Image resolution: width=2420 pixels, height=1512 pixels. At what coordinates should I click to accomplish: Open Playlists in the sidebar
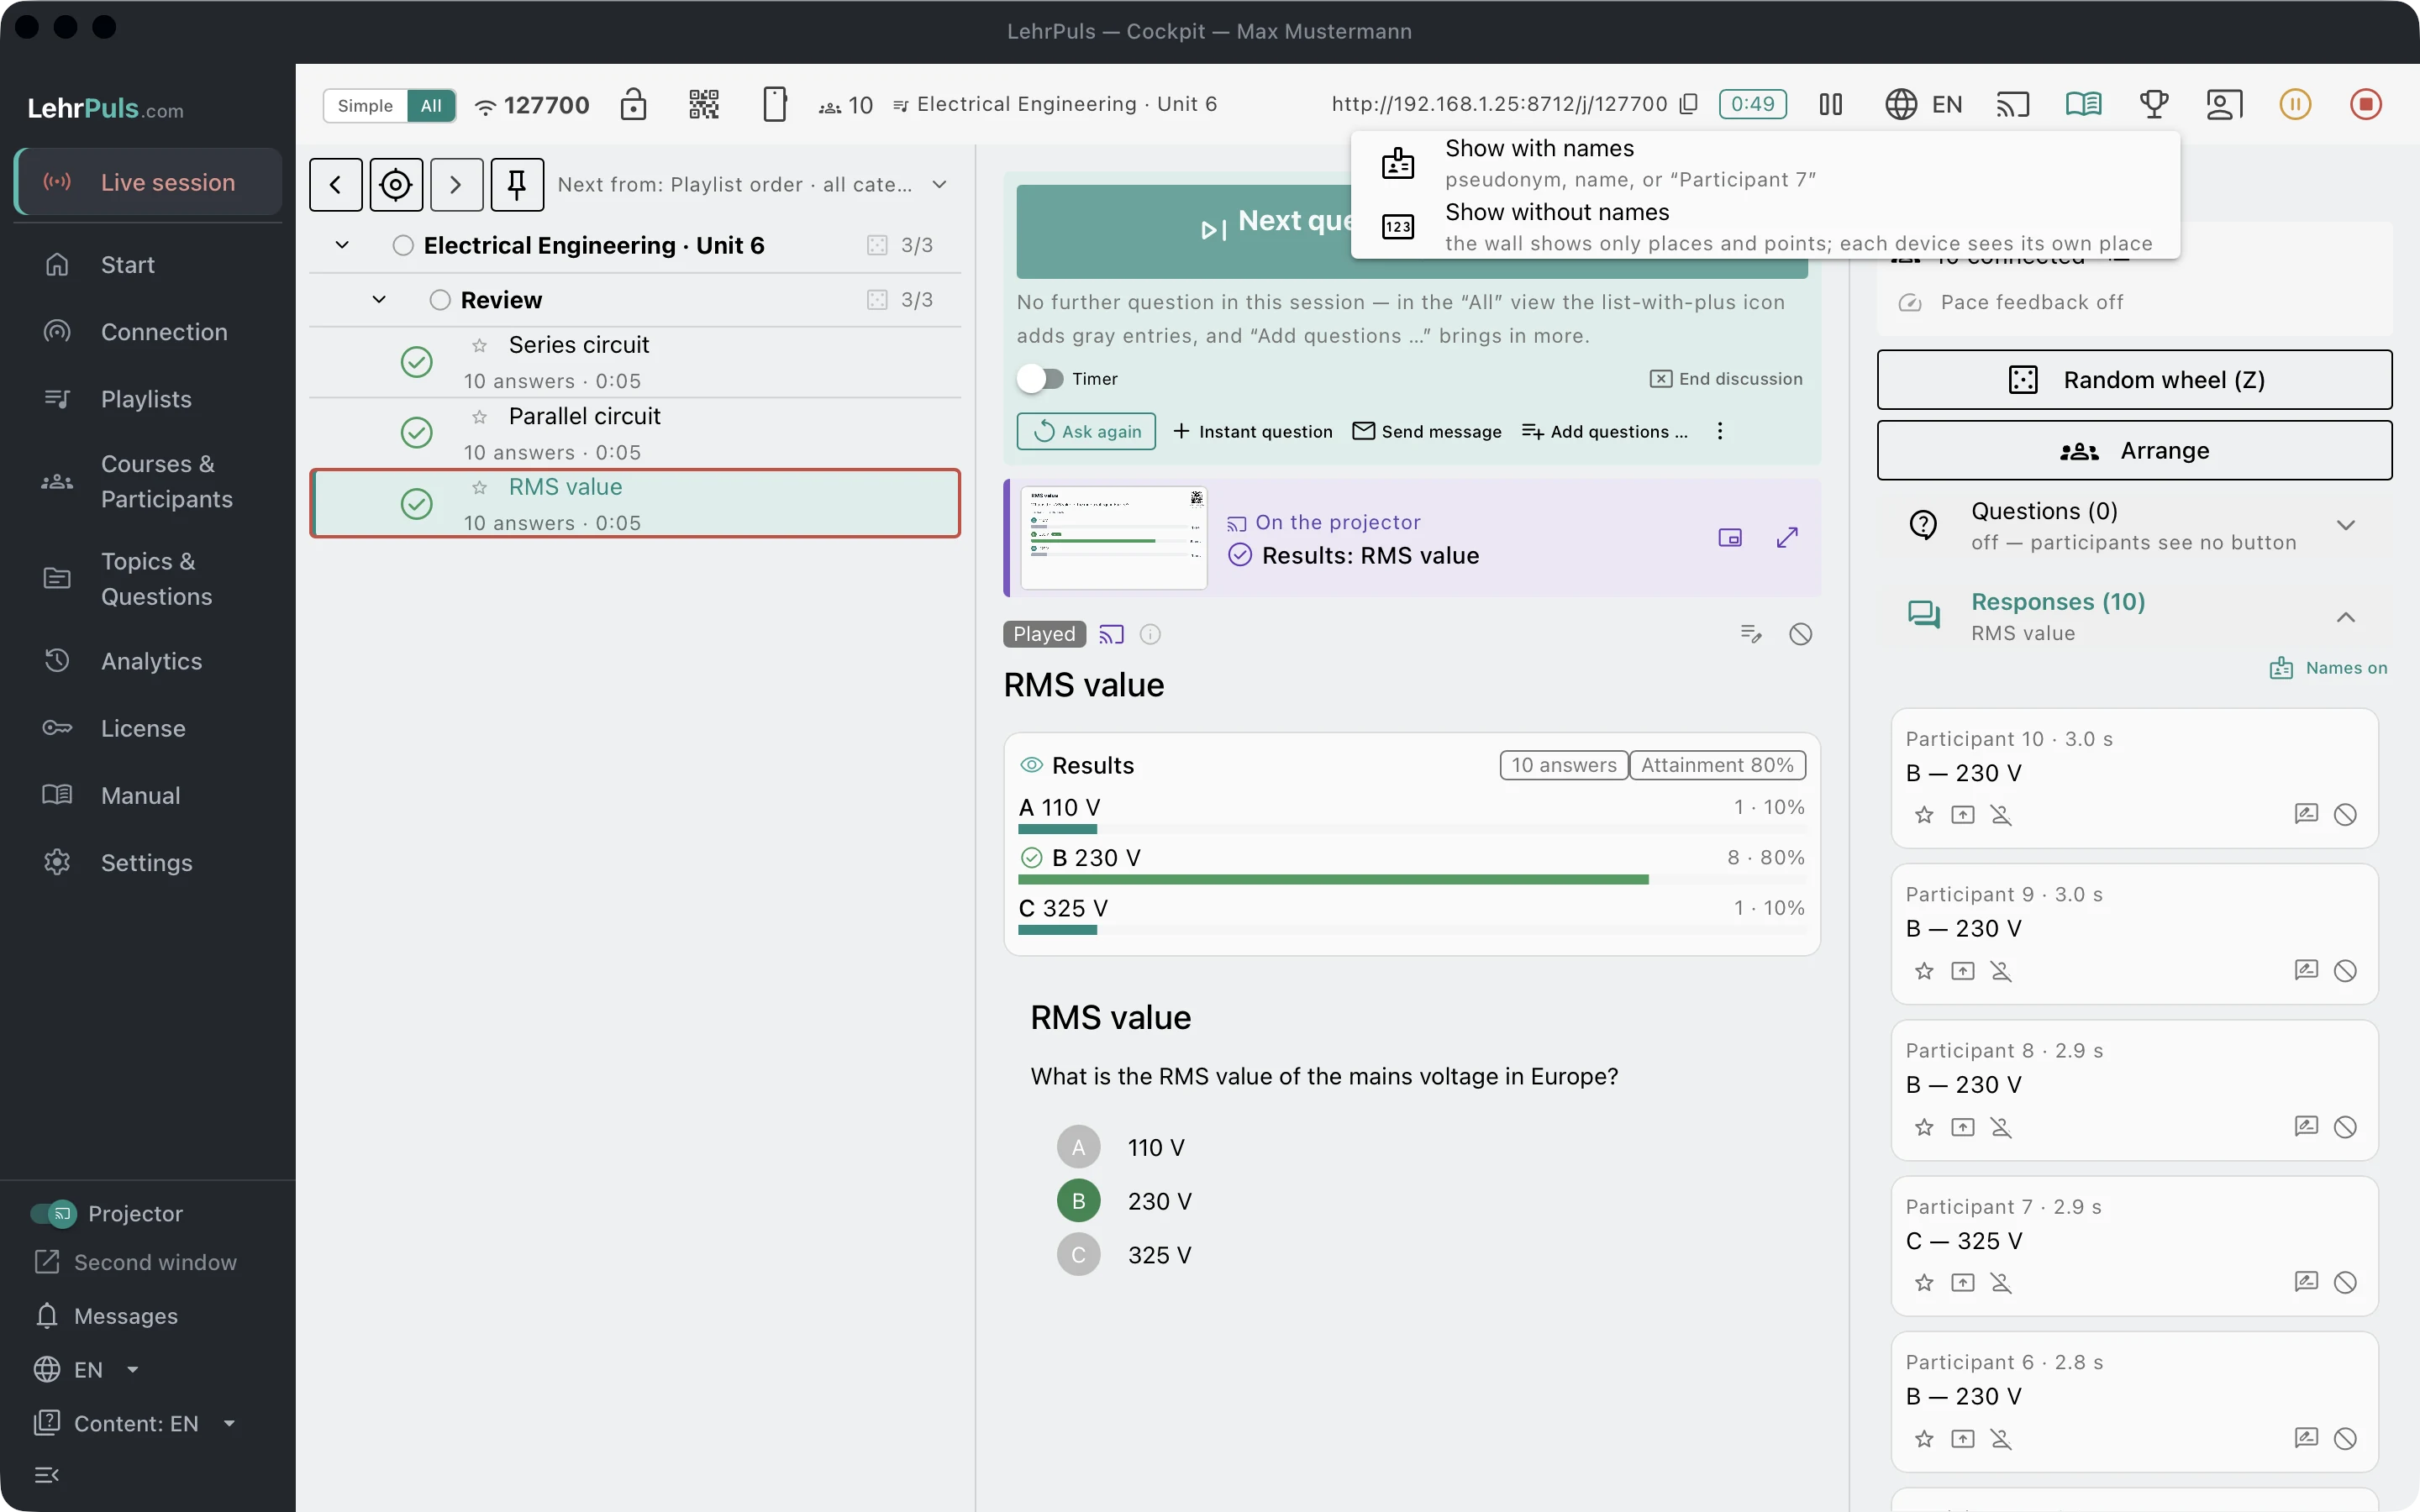click(146, 399)
